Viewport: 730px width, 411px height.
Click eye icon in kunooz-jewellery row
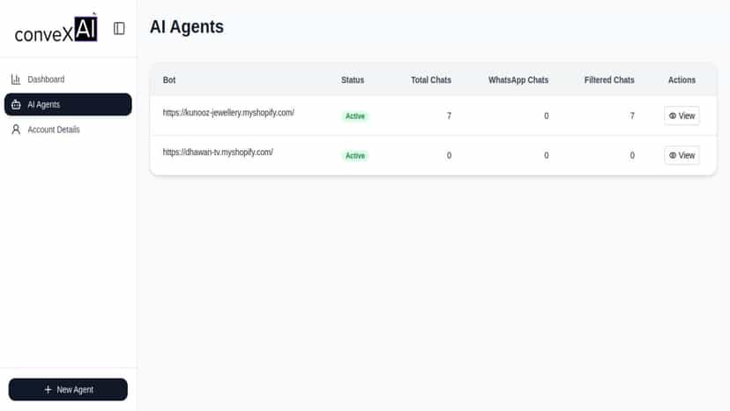click(x=673, y=116)
